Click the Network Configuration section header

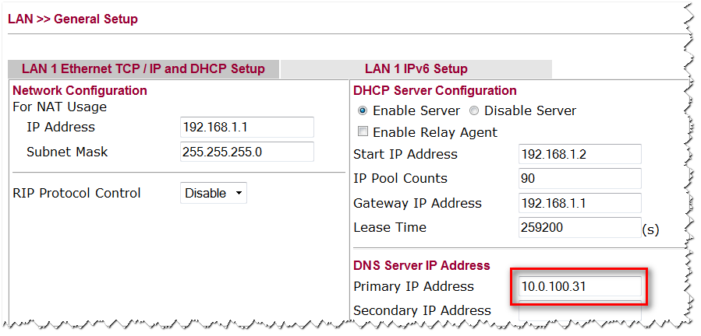(x=80, y=91)
